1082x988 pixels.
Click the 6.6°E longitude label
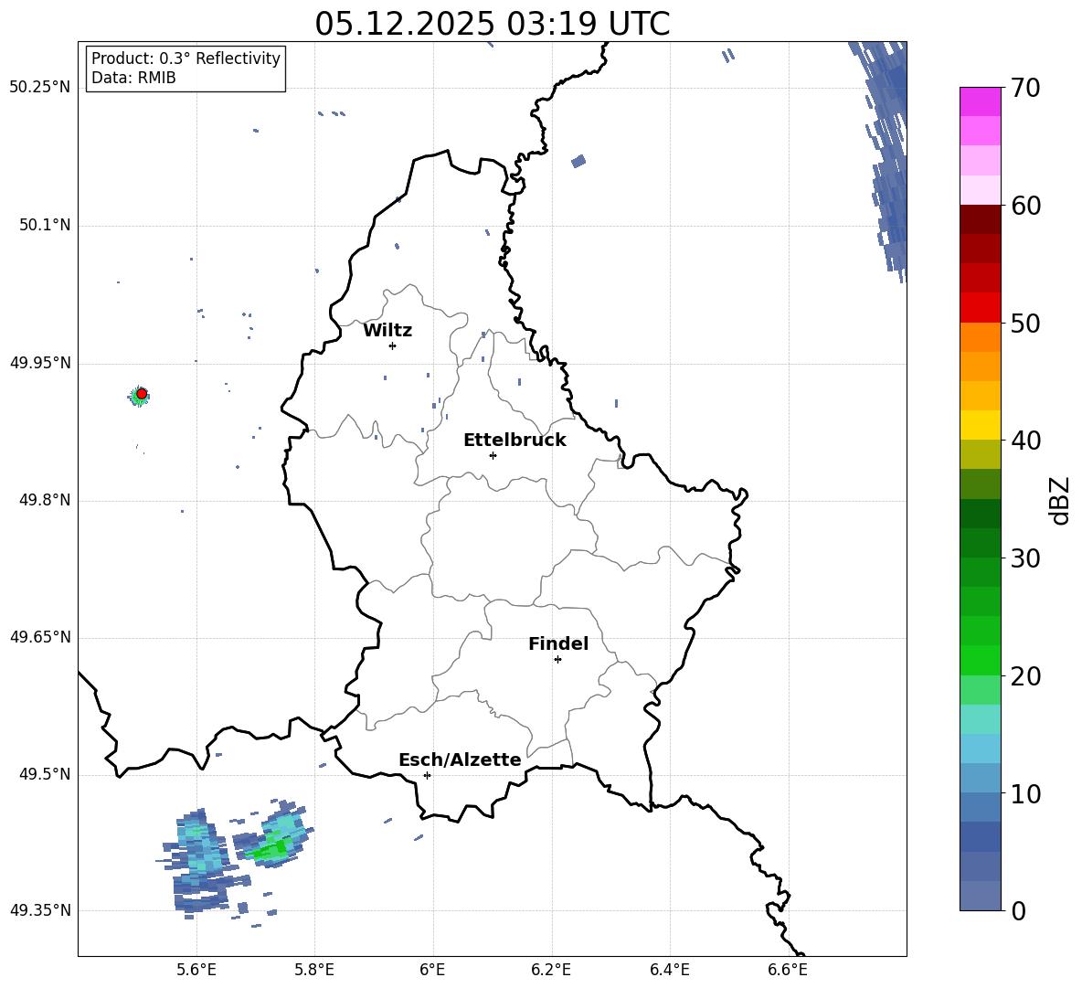[x=788, y=971]
